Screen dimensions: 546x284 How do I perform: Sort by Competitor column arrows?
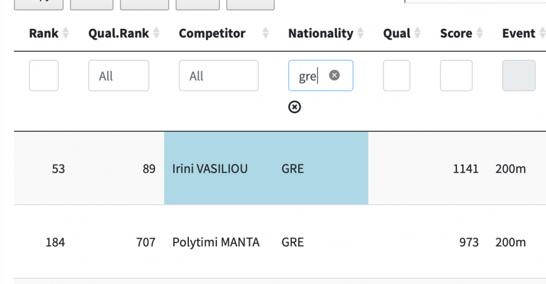click(265, 33)
